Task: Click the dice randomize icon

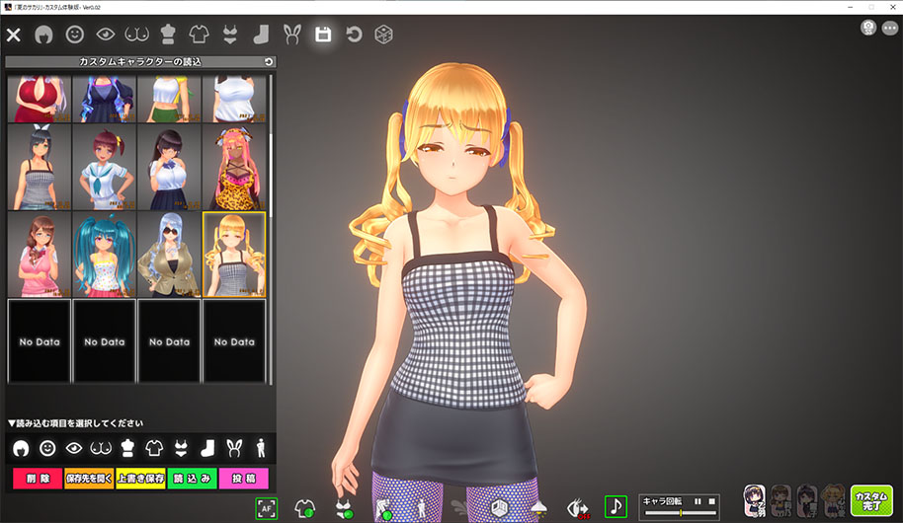Action: pyautogui.click(x=383, y=36)
